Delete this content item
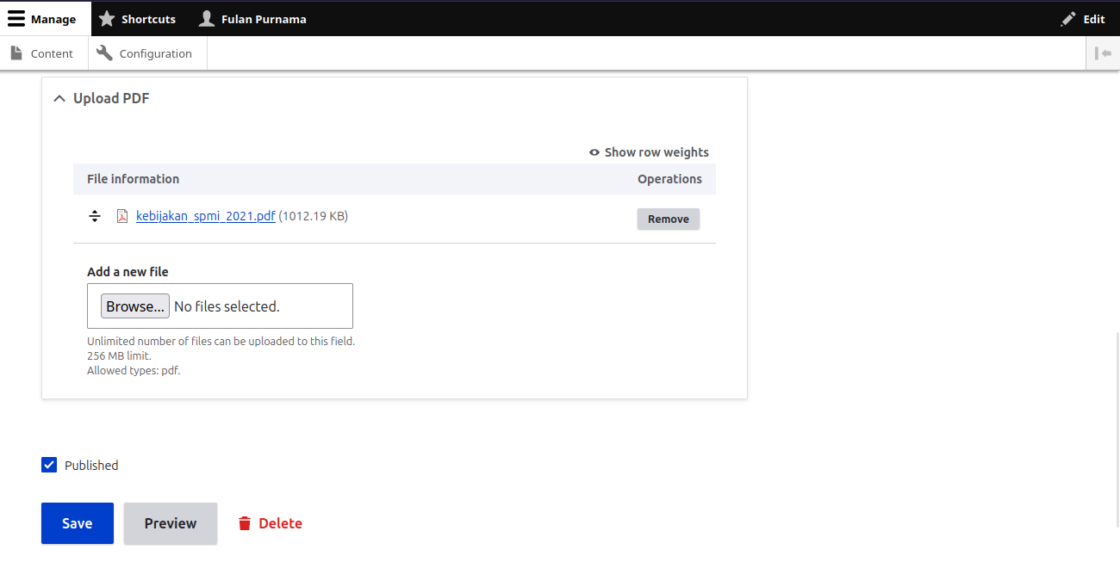This screenshot has width=1120, height=562. point(271,523)
